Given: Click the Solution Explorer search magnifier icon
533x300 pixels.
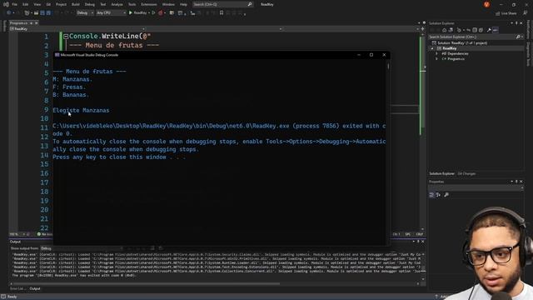Looking at the screenshot, I should (518, 37).
